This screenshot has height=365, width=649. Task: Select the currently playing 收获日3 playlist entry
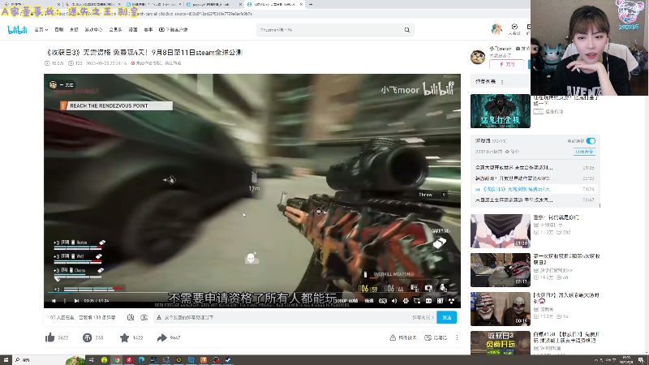(535, 189)
